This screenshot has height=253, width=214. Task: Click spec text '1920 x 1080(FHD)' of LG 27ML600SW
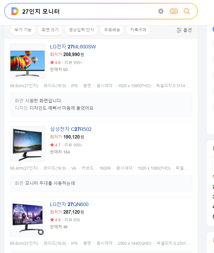(x=134, y=86)
